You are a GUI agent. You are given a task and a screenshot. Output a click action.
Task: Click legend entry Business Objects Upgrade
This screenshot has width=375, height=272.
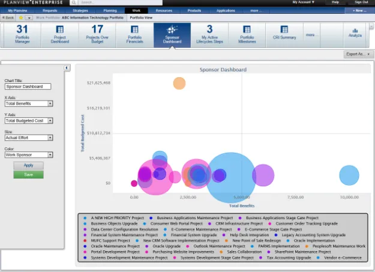tap(114, 223)
